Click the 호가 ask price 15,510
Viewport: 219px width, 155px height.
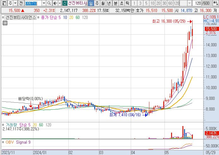151,10
